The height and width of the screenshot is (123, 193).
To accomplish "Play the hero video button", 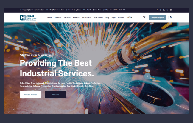I will (147, 76).
